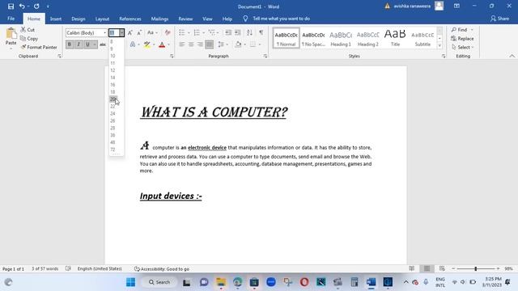
Task: Click Tell me what you want to do
Action: coord(281,19)
